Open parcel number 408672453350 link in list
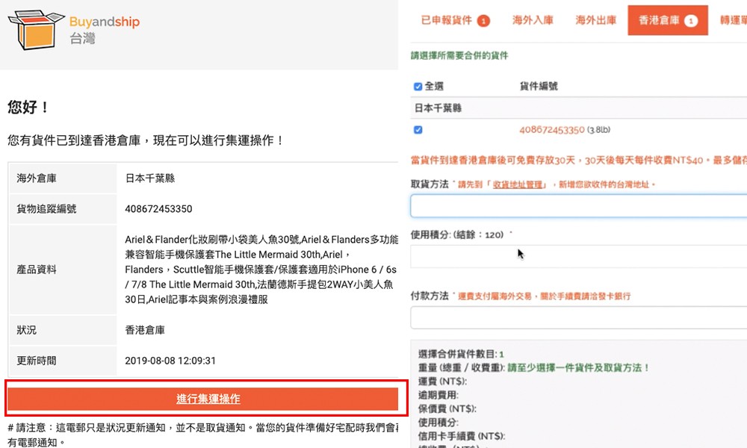The height and width of the screenshot is (448, 747). point(551,130)
